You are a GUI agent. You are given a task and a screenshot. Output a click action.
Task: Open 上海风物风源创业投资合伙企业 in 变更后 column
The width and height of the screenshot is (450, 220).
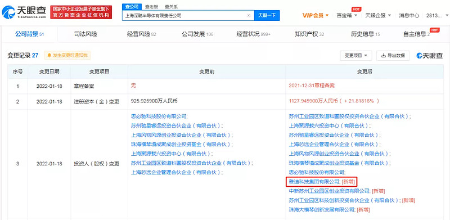[x=340, y=154]
